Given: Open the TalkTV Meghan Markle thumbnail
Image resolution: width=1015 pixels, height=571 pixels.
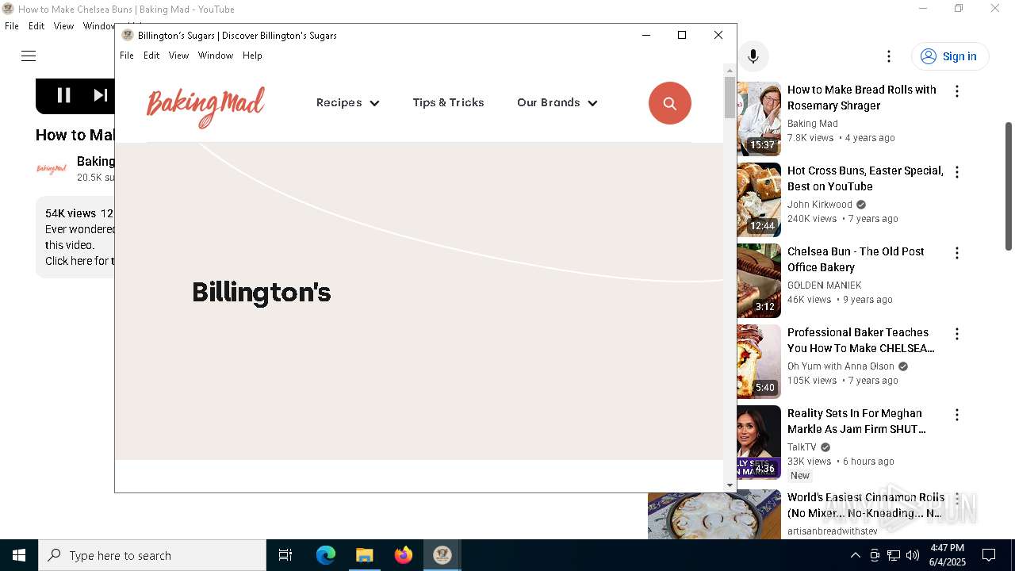Looking at the screenshot, I should click(759, 443).
